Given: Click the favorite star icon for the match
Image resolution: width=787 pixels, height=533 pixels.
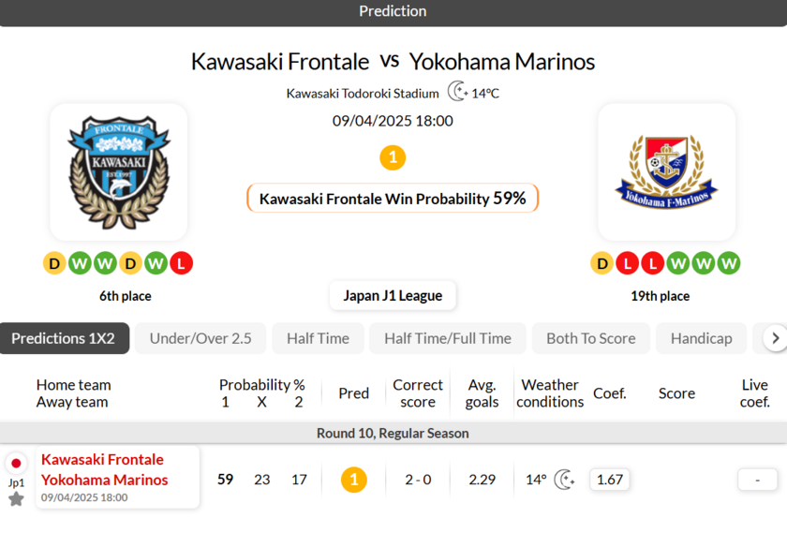Looking at the screenshot, I should [x=16, y=499].
